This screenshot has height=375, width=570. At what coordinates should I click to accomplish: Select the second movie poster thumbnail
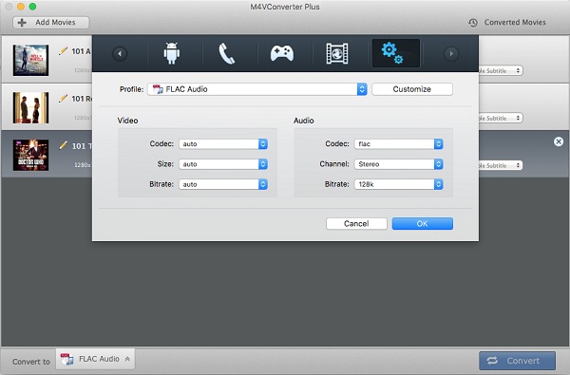(x=30, y=107)
